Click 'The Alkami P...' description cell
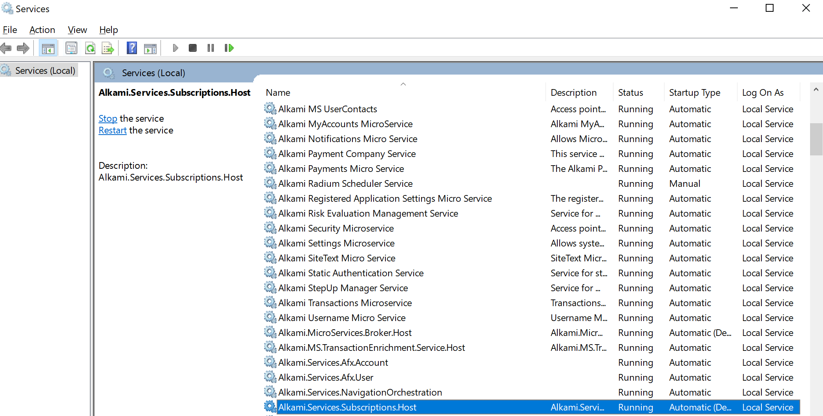Viewport: 823px width, 416px height. pos(579,169)
